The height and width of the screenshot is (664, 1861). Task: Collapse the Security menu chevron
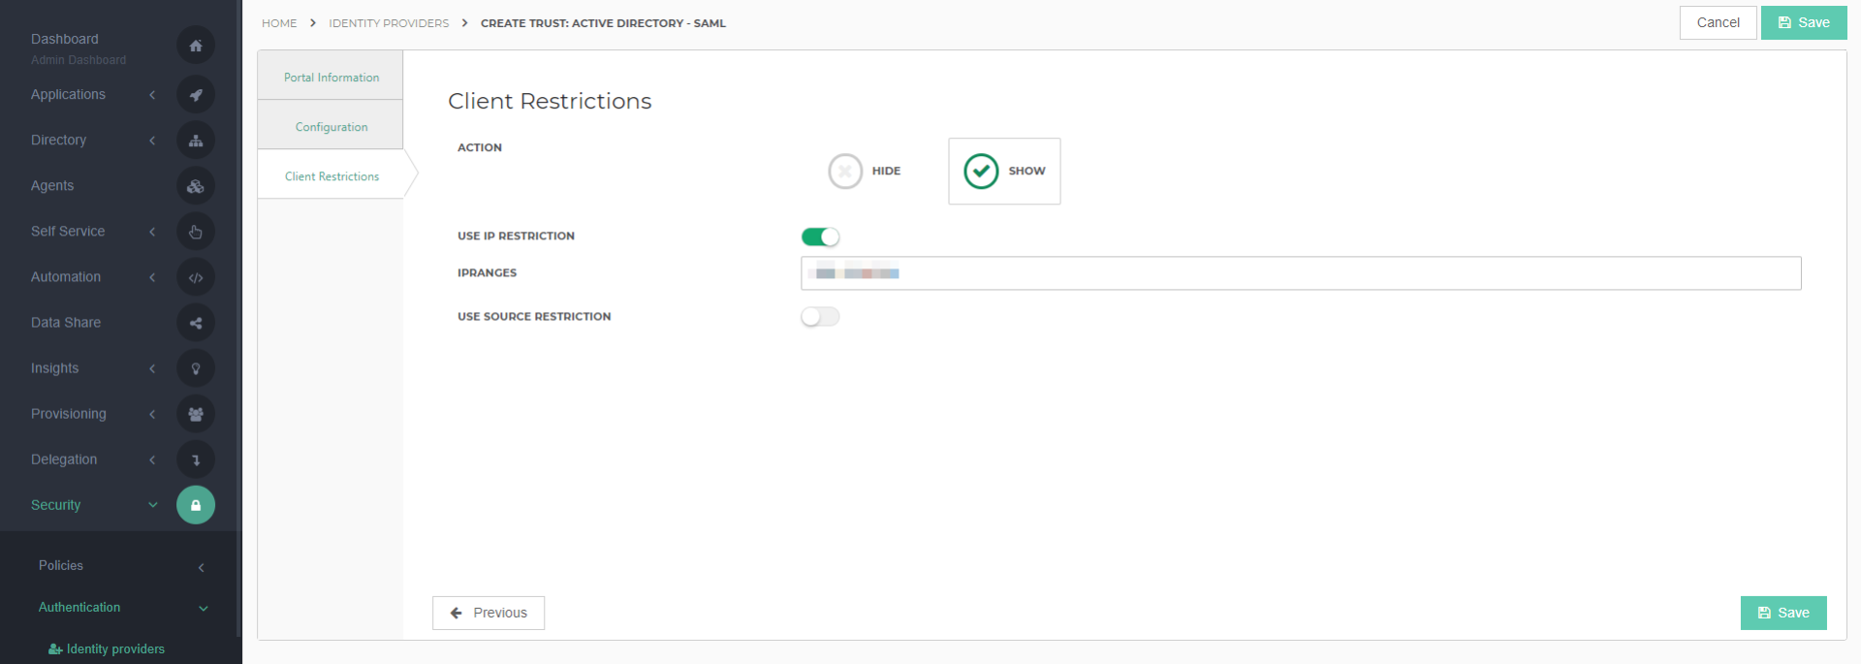(152, 505)
